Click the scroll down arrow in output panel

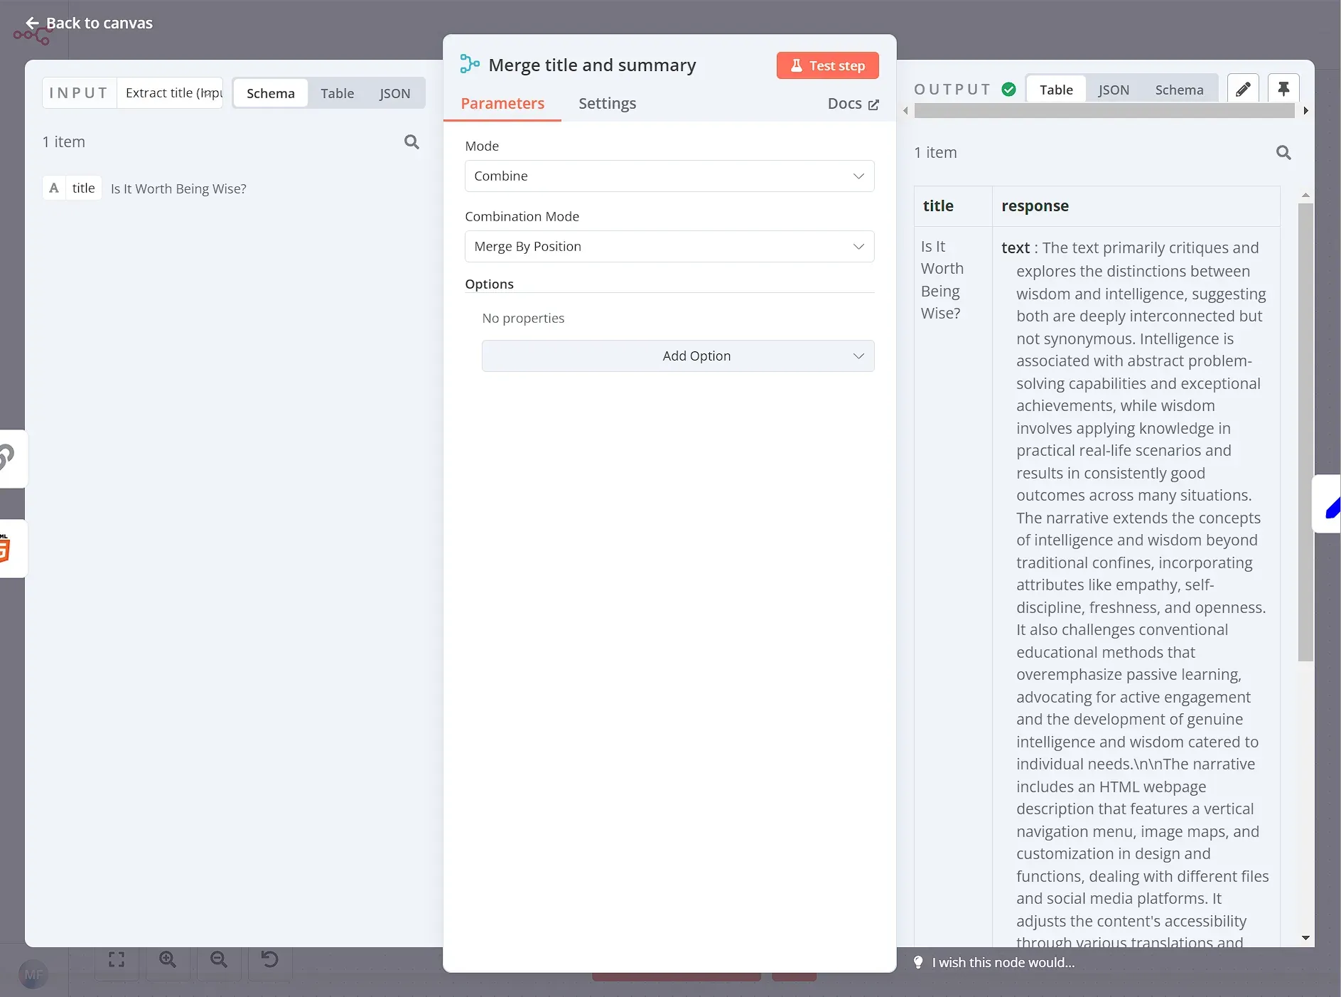pyautogui.click(x=1305, y=938)
